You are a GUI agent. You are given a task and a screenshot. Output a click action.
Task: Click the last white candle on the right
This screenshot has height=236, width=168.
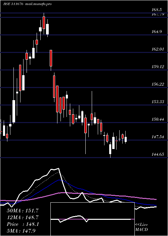126,139
